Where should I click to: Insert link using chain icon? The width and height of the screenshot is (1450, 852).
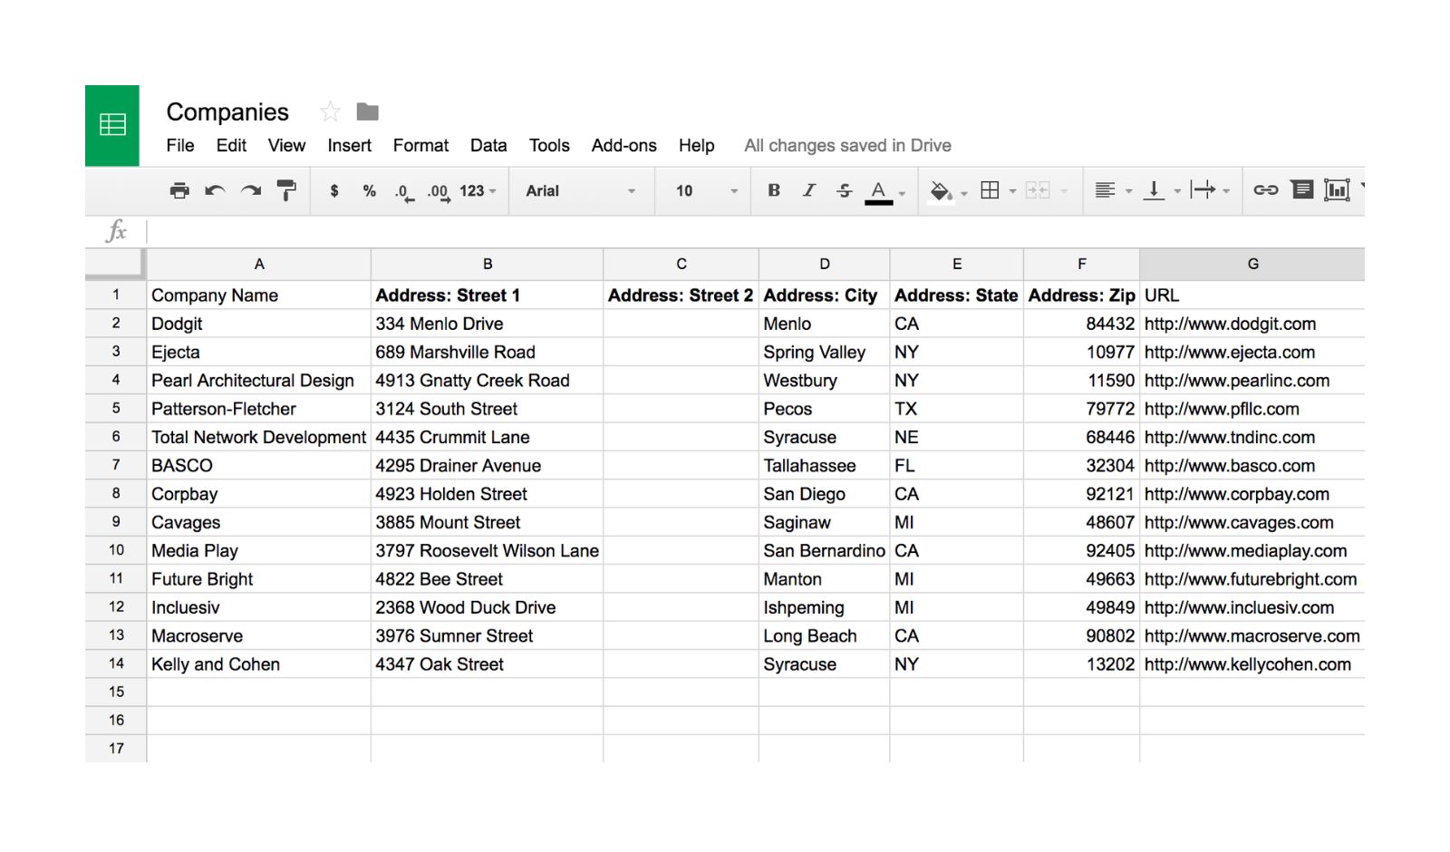coord(1265,190)
